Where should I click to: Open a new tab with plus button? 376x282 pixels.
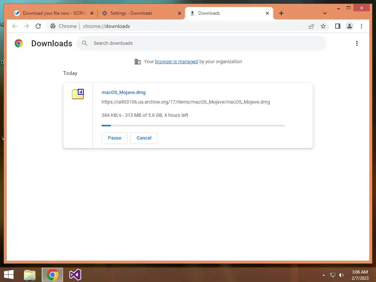(281, 13)
